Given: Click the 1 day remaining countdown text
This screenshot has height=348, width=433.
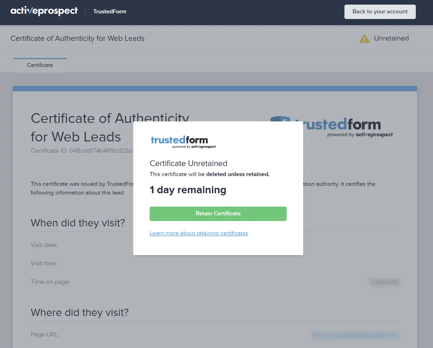Looking at the screenshot, I should [188, 190].
